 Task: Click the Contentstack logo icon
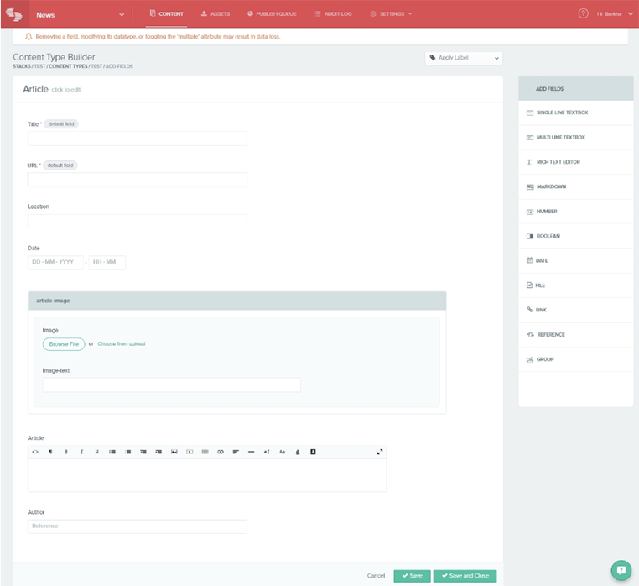(x=14, y=14)
